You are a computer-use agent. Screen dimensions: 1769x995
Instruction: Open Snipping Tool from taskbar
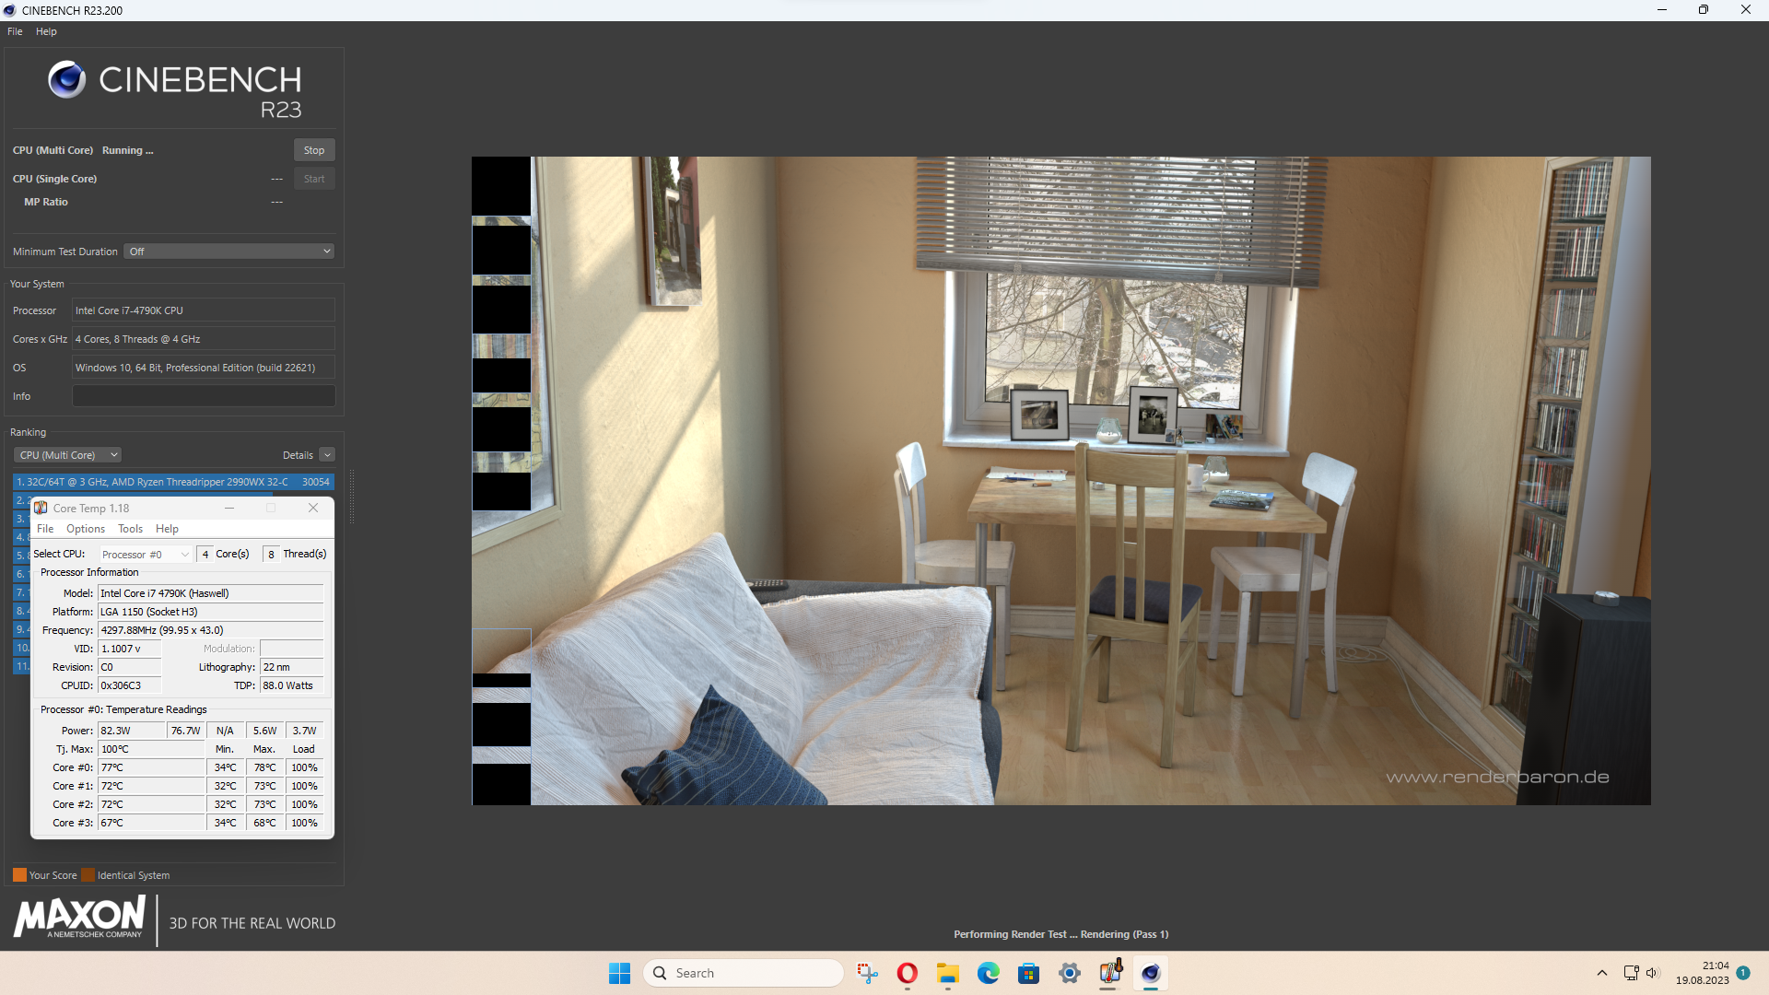pyautogui.click(x=867, y=973)
